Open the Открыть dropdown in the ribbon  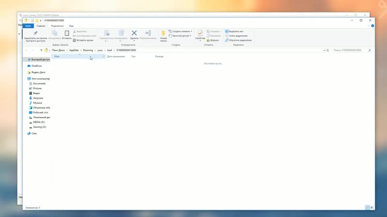tap(214, 31)
